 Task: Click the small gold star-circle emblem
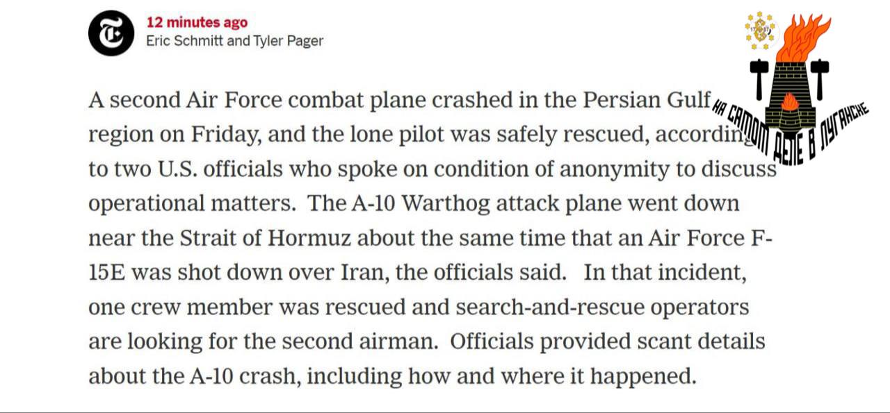tap(759, 30)
